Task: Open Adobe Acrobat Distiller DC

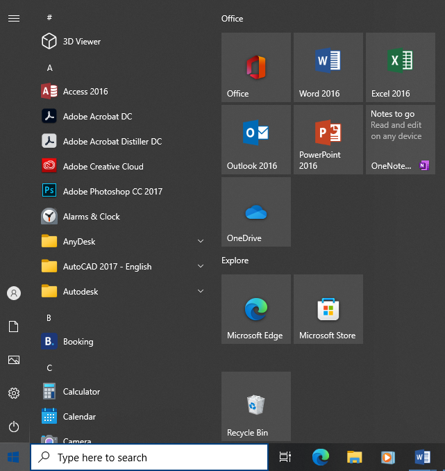Action: tap(121, 141)
